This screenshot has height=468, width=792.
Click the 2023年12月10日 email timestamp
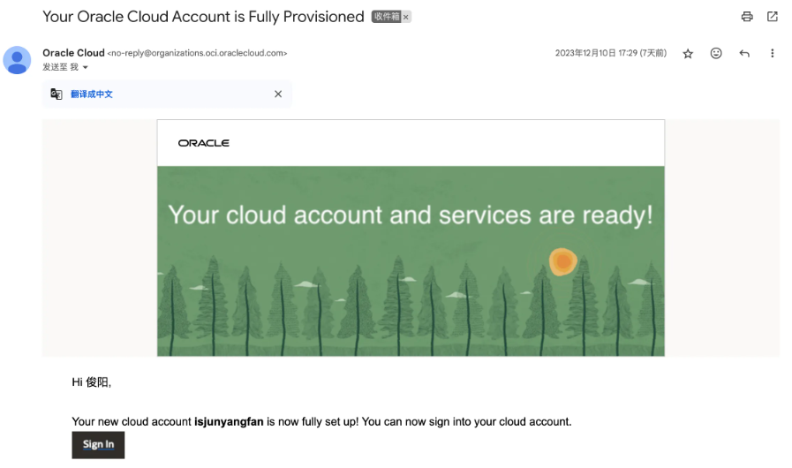610,54
